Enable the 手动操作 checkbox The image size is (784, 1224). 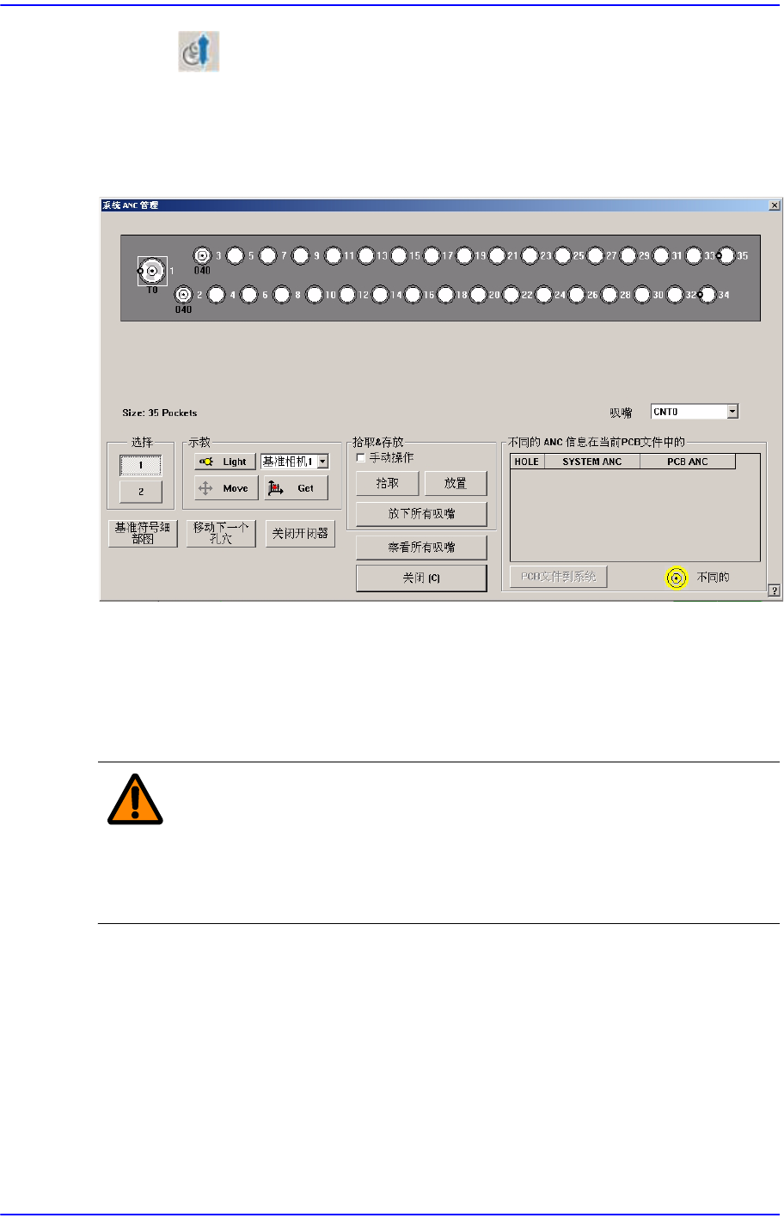coord(361,458)
